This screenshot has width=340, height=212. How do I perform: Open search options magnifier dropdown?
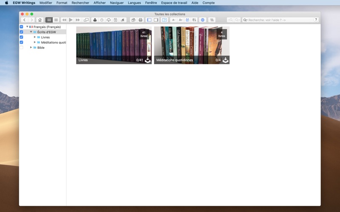click(245, 20)
